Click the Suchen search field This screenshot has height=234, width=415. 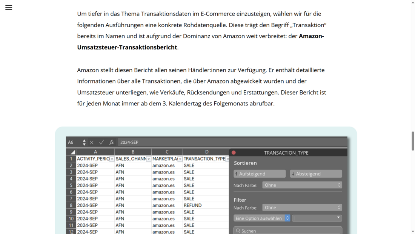(x=288, y=231)
